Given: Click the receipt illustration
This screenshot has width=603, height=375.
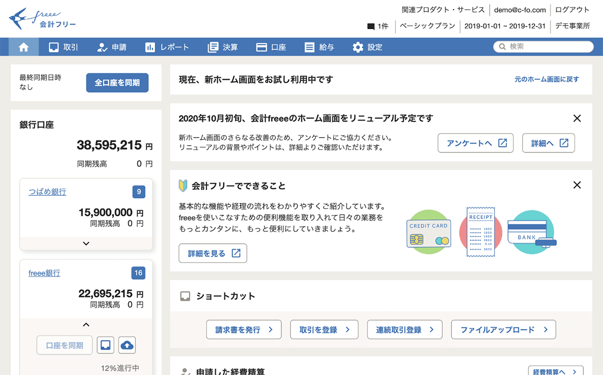Looking at the screenshot, I should pyautogui.click(x=481, y=232).
